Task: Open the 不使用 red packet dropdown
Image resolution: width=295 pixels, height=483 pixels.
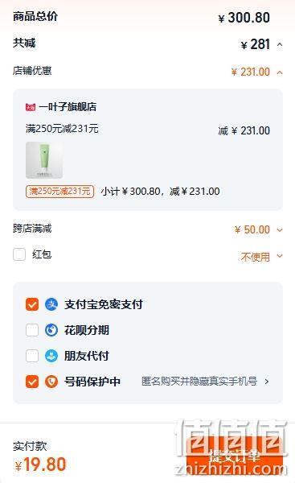Action: coord(261,256)
